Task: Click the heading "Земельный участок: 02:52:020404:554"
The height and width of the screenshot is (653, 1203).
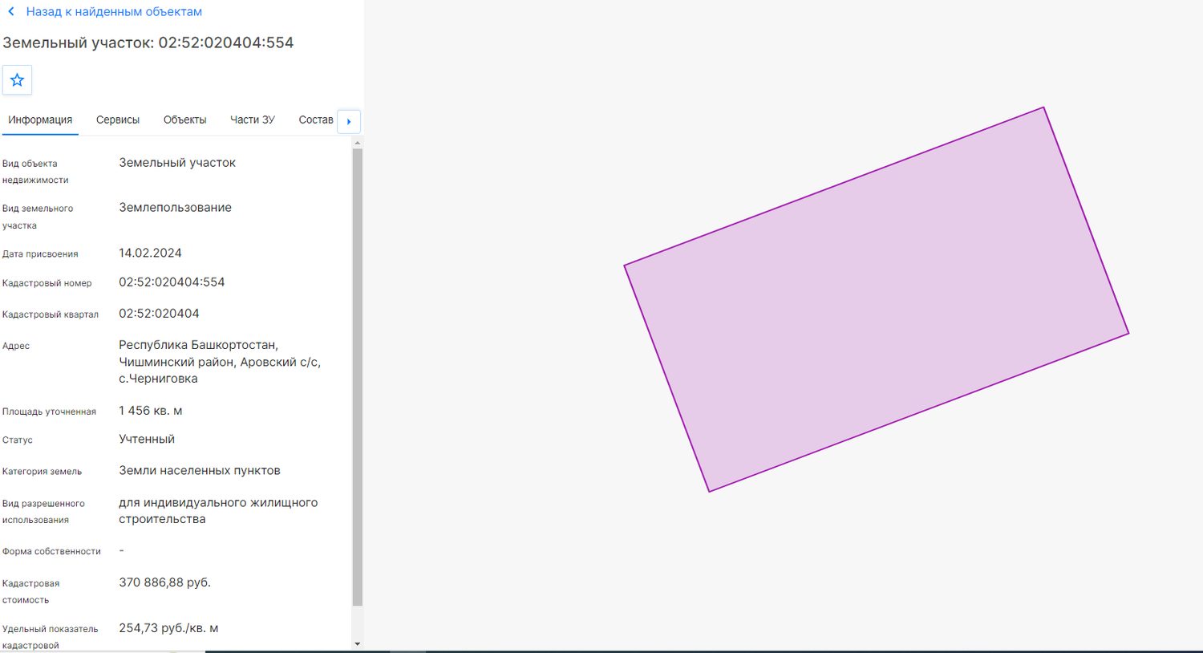Action: click(x=148, y=43)
